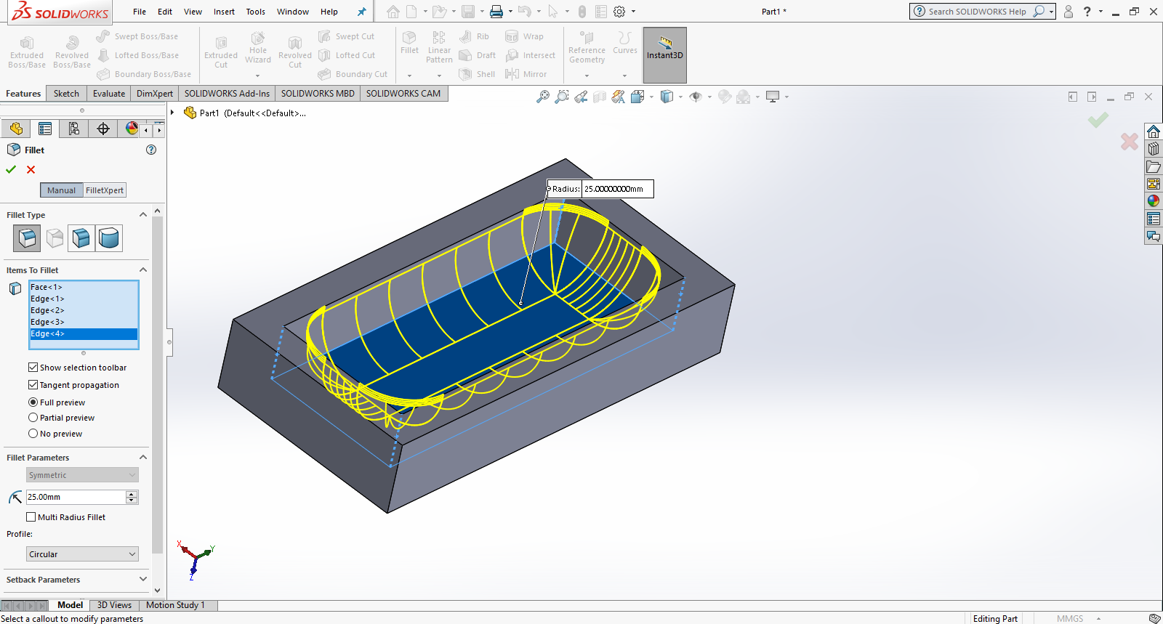Open the View menu
This screenshot has width=1163, height=624.
click(x=193, y=12)
